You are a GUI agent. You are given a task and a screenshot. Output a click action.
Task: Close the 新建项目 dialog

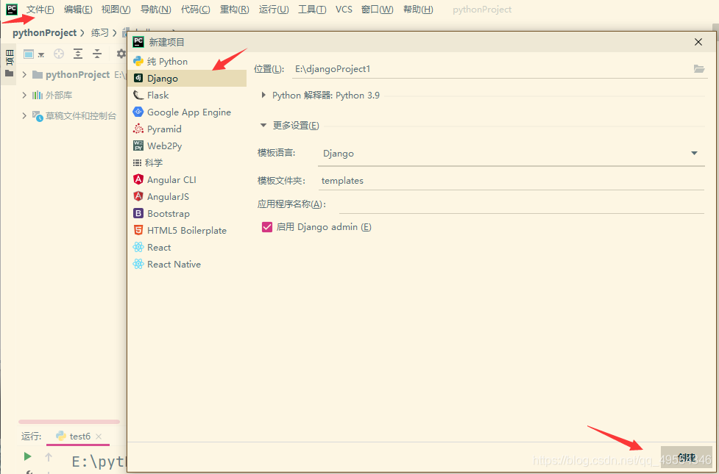coord(698,42)
